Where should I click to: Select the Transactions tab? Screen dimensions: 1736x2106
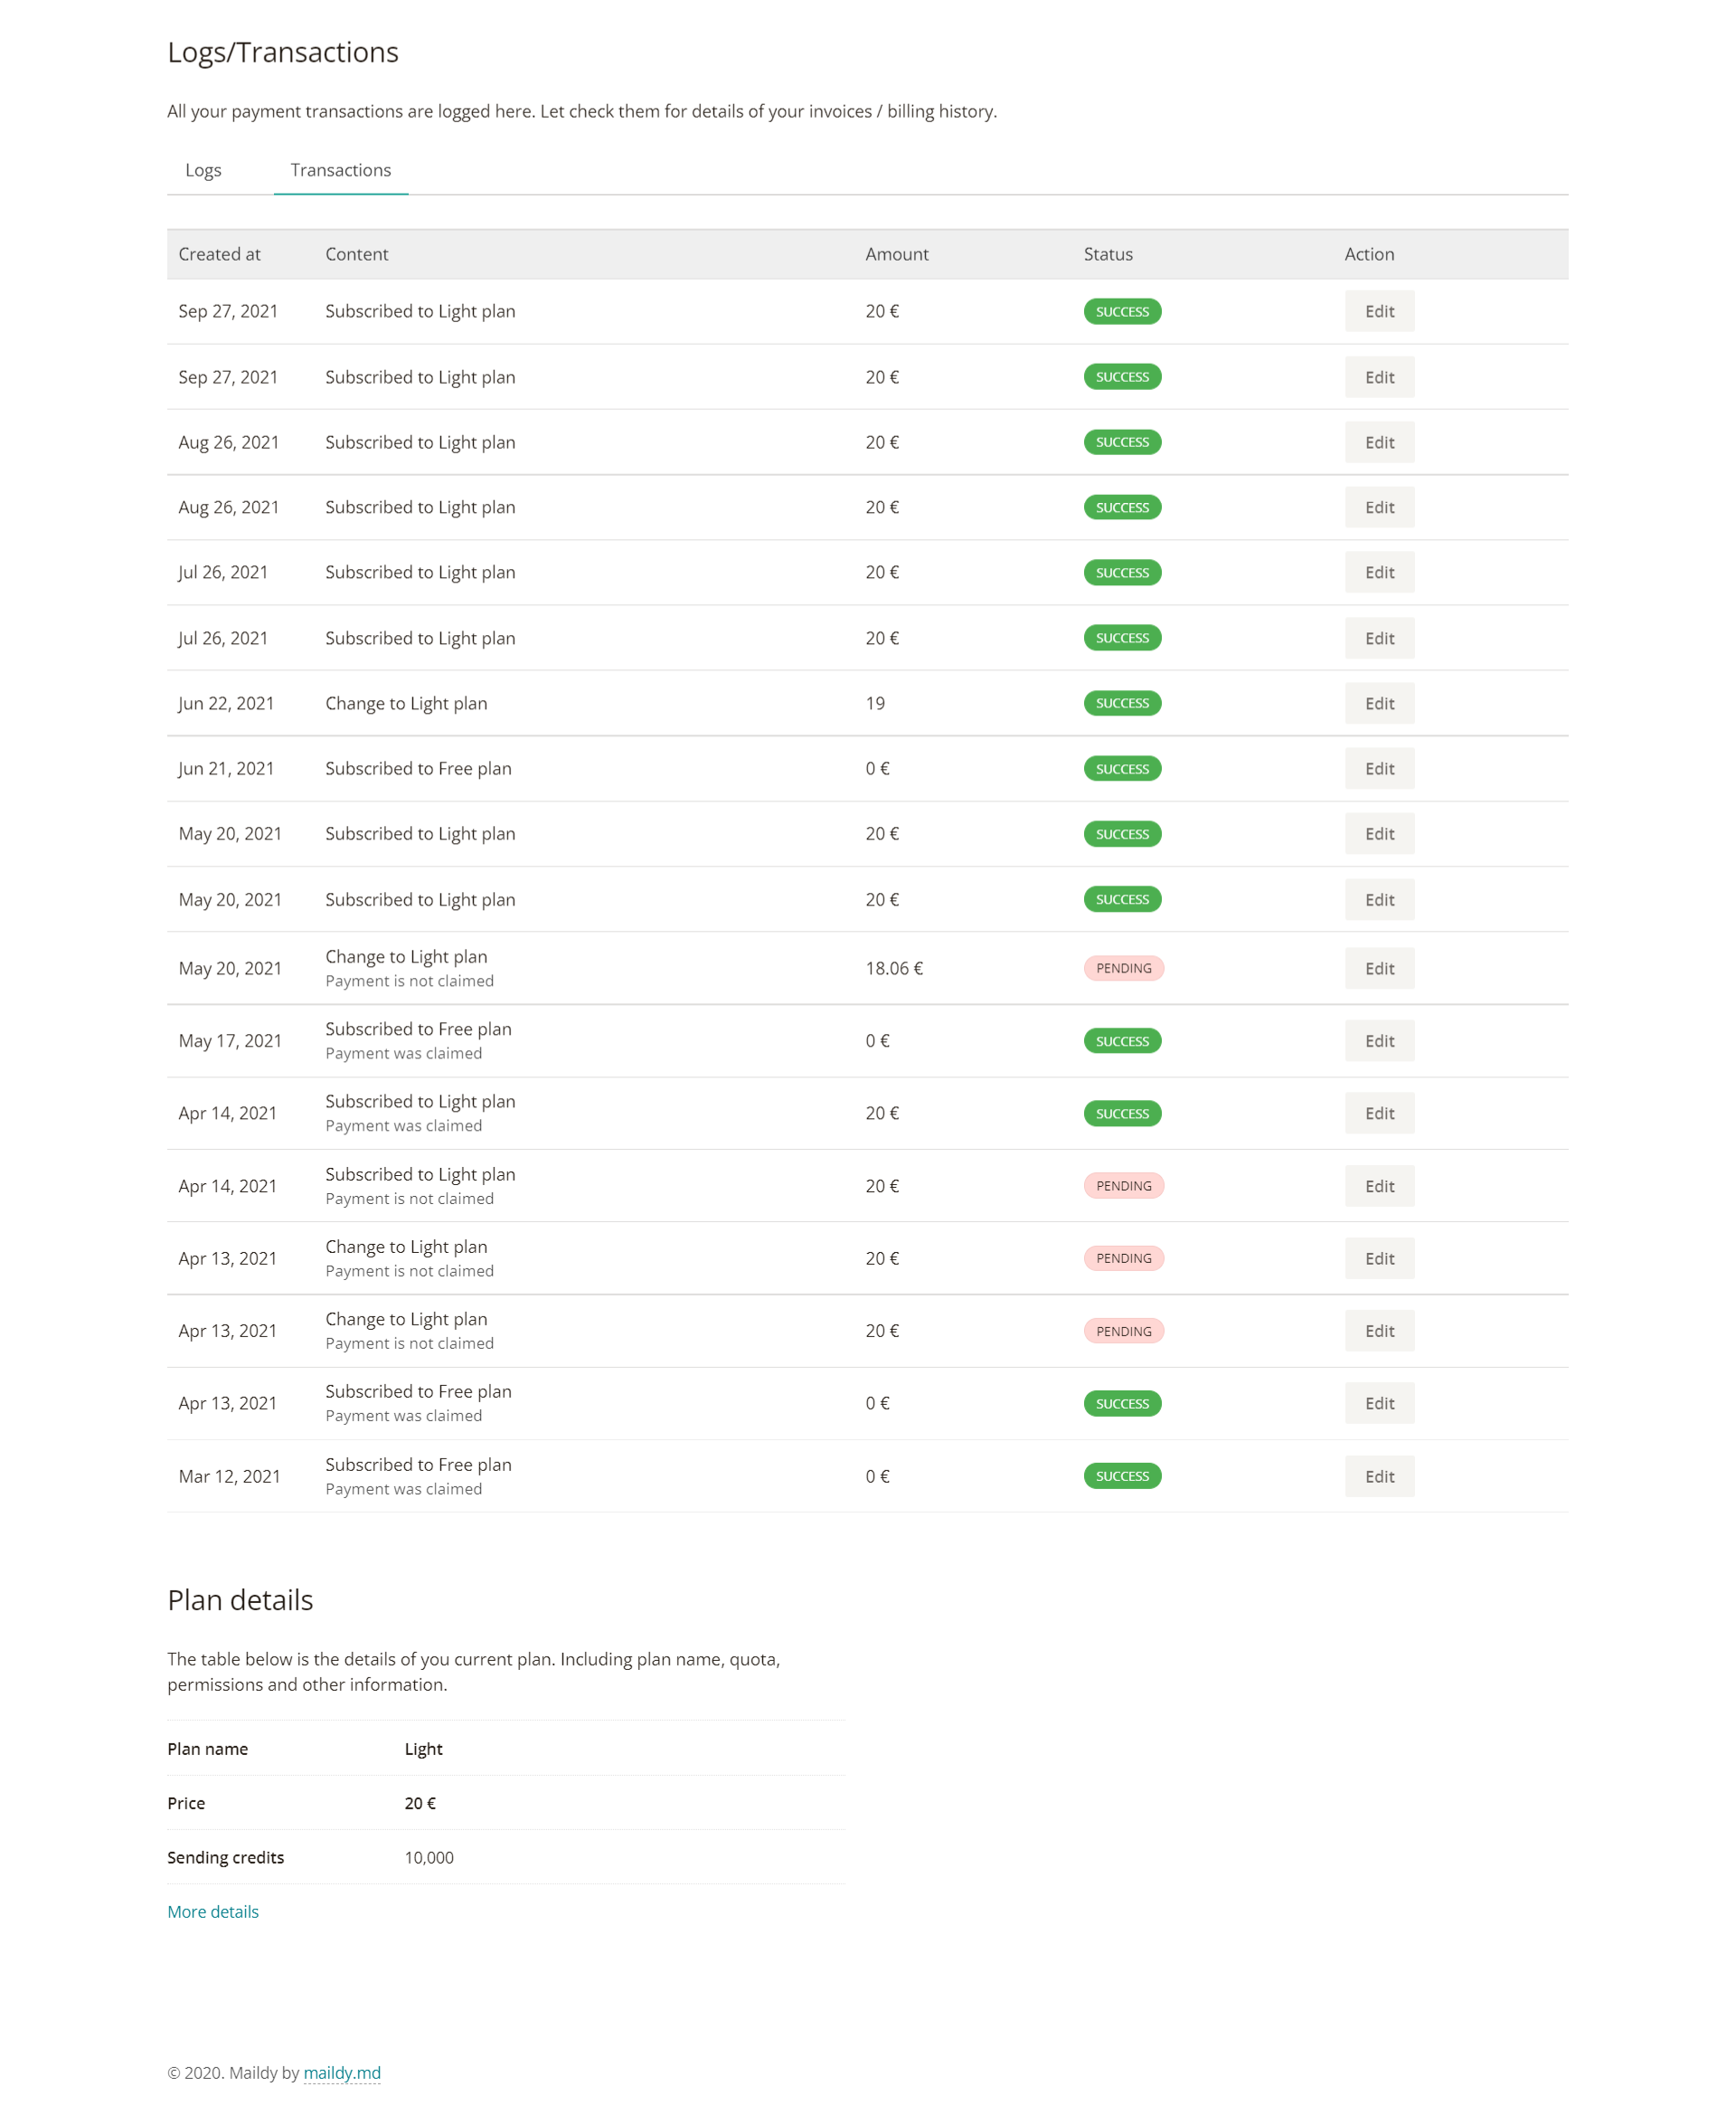[x=341, y=170]
